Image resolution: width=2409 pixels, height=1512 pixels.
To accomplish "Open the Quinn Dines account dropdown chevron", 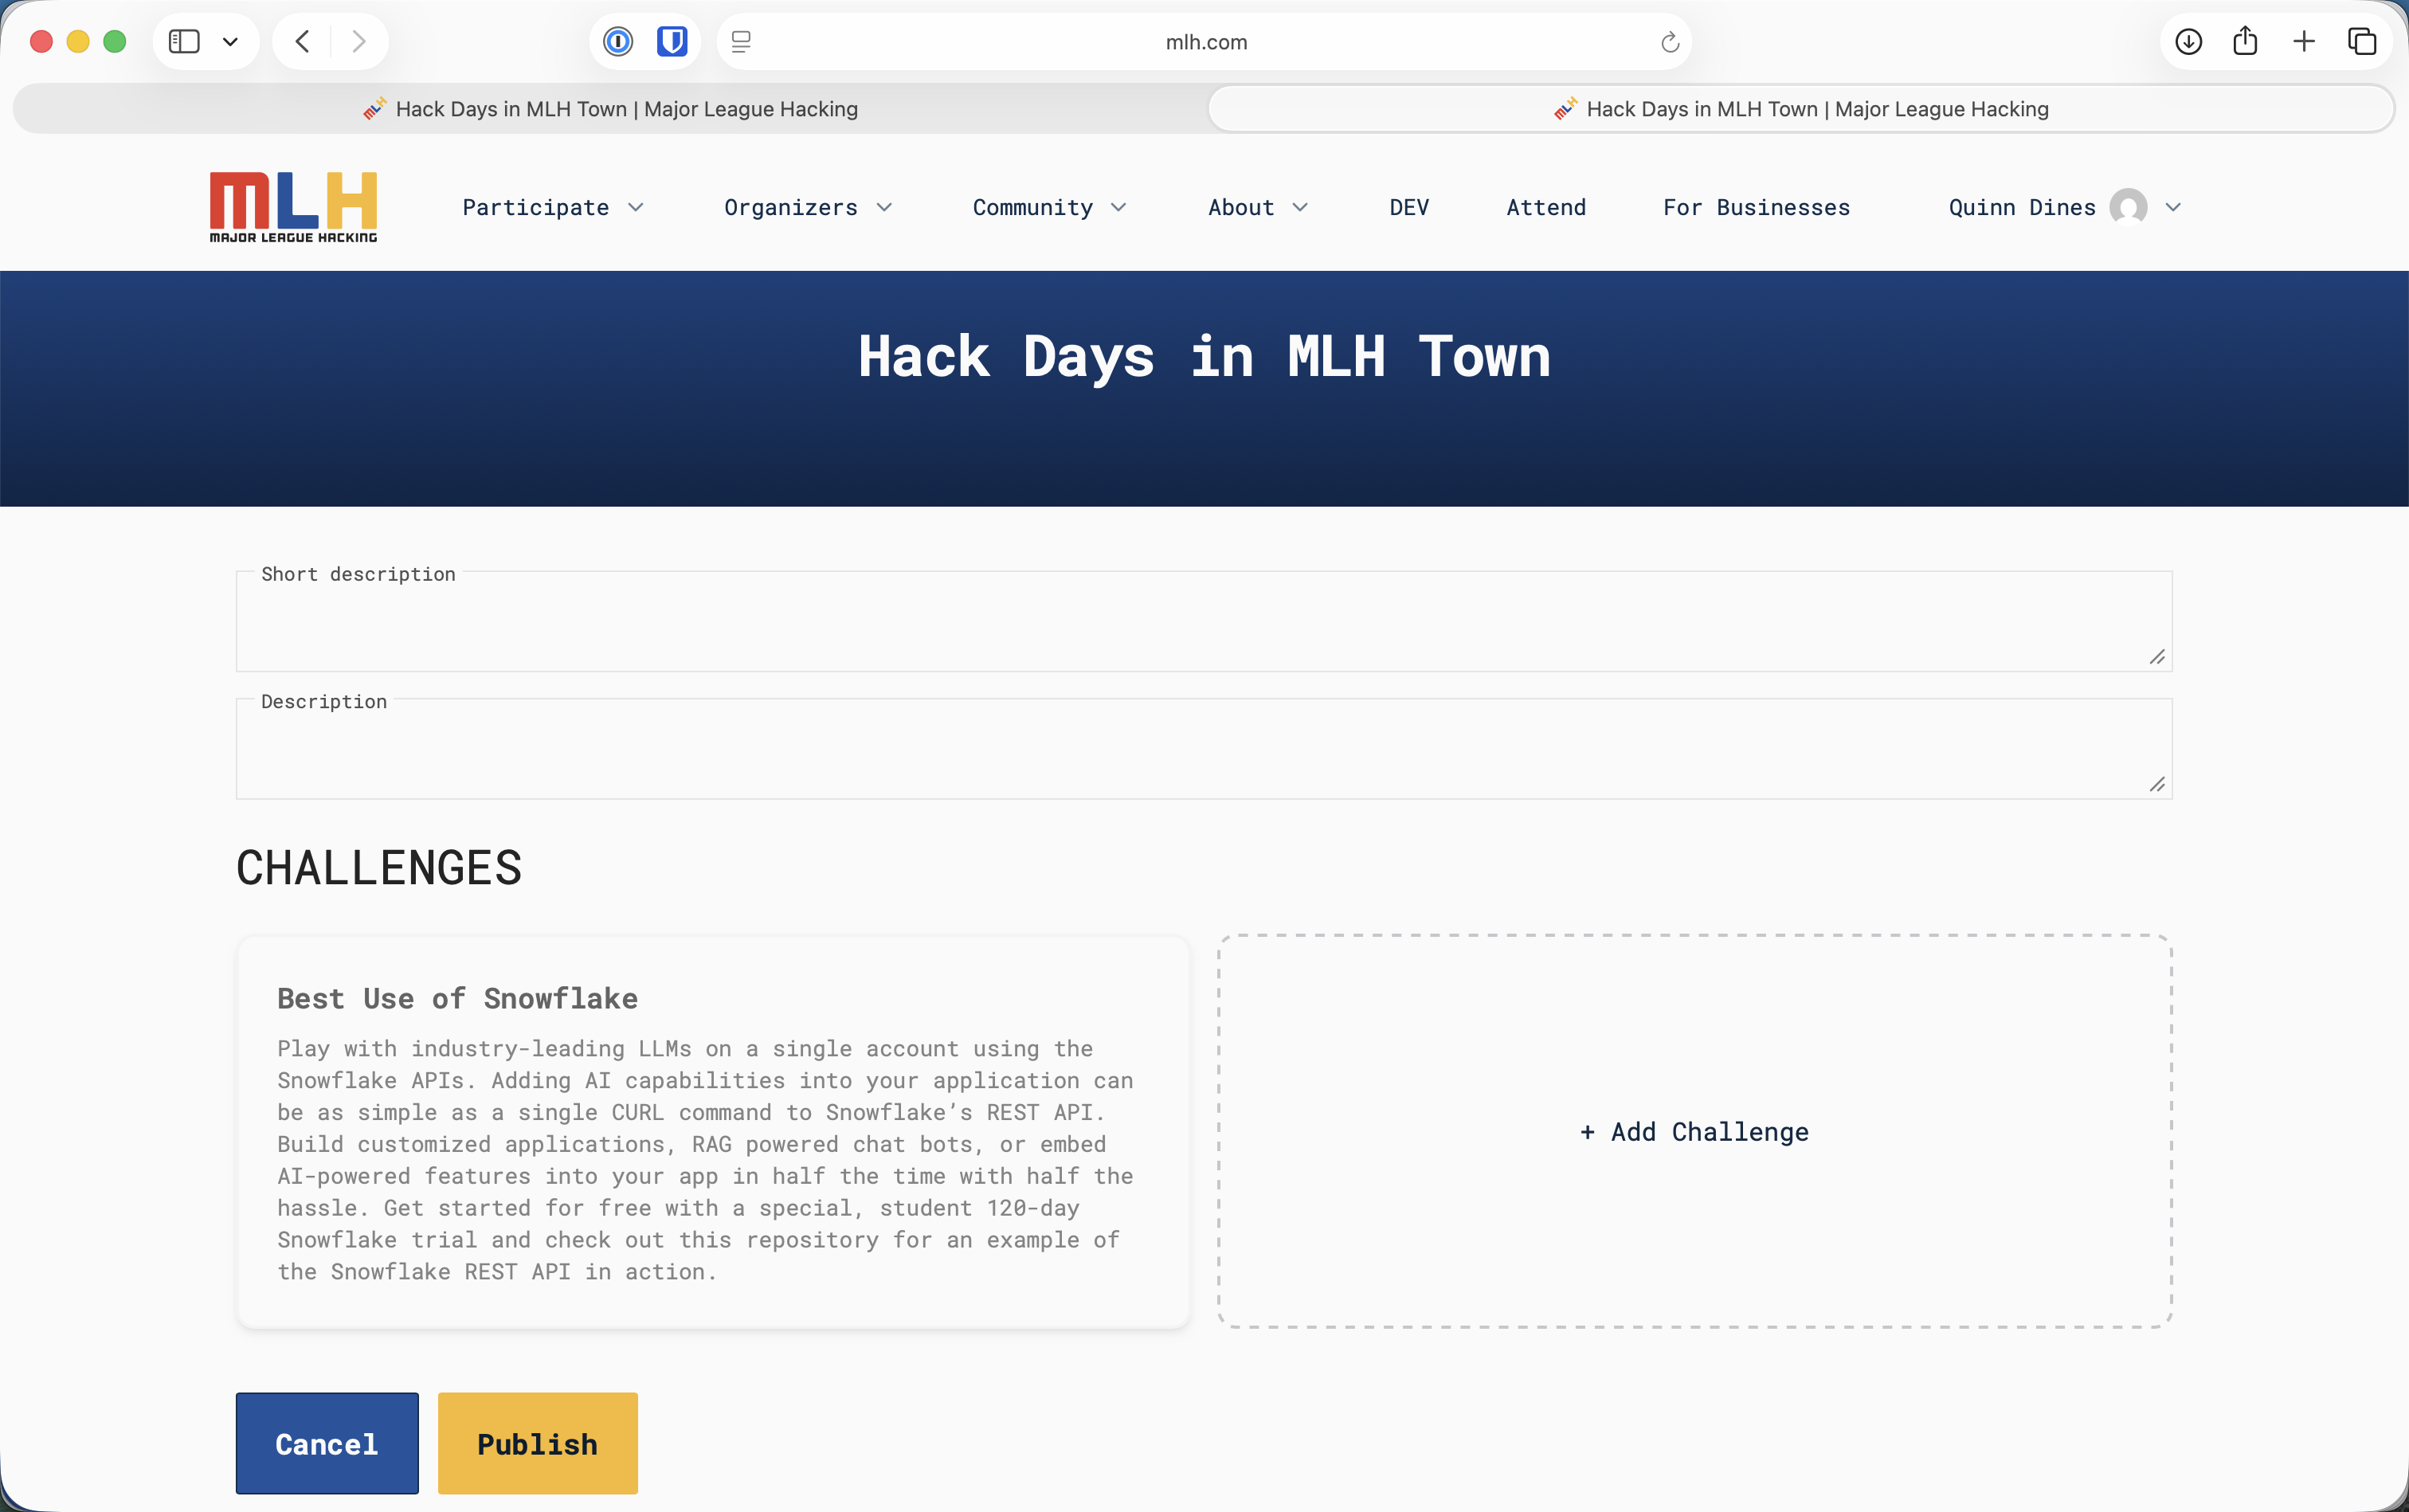I will [2173, 207].
